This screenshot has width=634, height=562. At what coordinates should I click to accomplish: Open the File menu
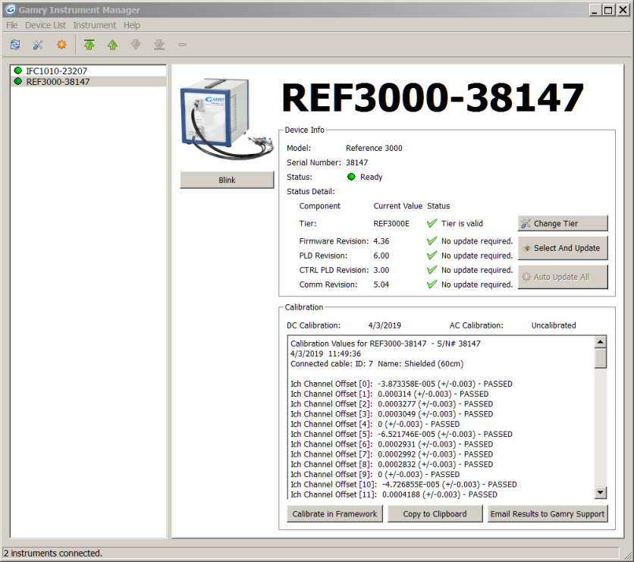(x=11, y=25)
